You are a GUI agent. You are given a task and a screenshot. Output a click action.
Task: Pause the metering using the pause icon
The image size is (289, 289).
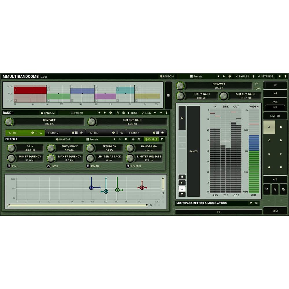pyautogui.click(x=182, y=177)
